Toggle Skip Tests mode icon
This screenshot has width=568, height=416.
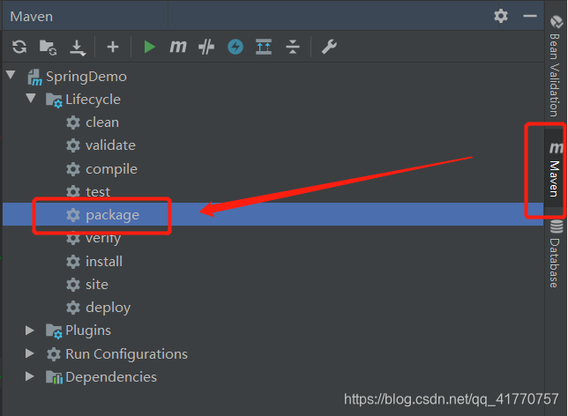coord(206,47)
